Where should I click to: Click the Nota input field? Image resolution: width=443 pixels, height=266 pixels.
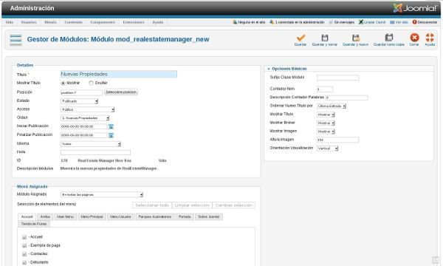point(96,153)
